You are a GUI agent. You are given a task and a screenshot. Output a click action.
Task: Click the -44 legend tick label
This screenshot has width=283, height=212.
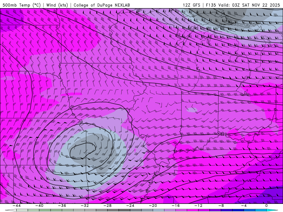click(x=16, y=206)
